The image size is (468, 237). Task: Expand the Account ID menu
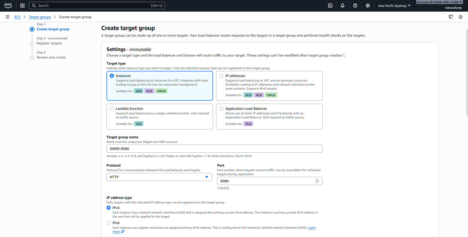(x=439, y=2)
